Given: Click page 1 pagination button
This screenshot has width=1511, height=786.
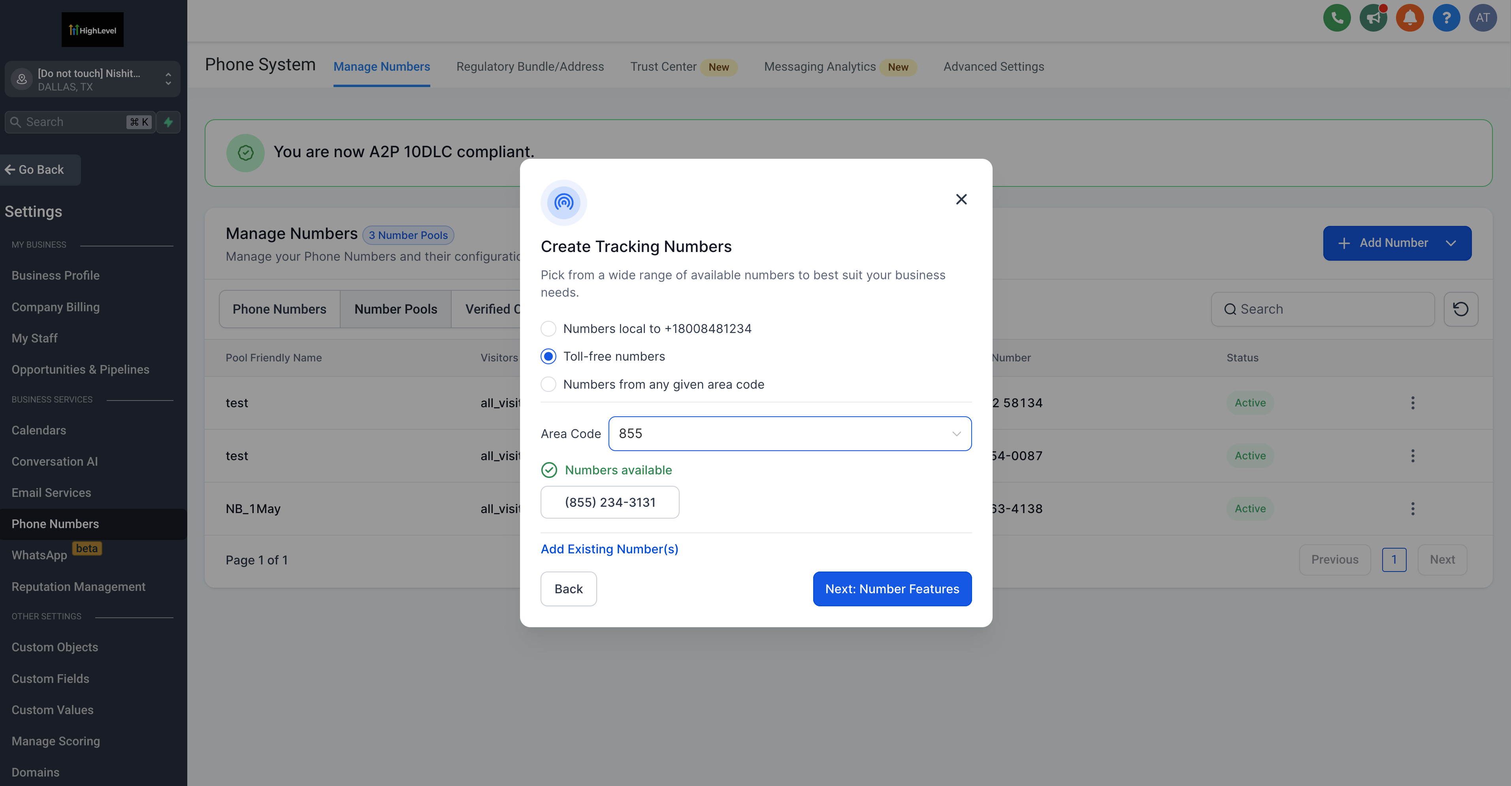Looking at the screenshot, I should click(1394, 559).
